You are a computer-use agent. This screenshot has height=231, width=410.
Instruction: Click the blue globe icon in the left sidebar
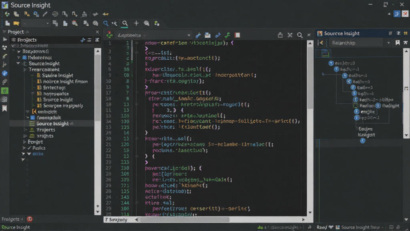[x=5, y=73]
